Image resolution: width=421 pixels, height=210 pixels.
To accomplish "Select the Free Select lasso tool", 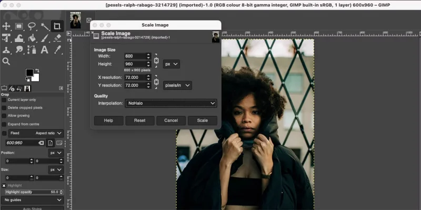I will coord(32,26).
